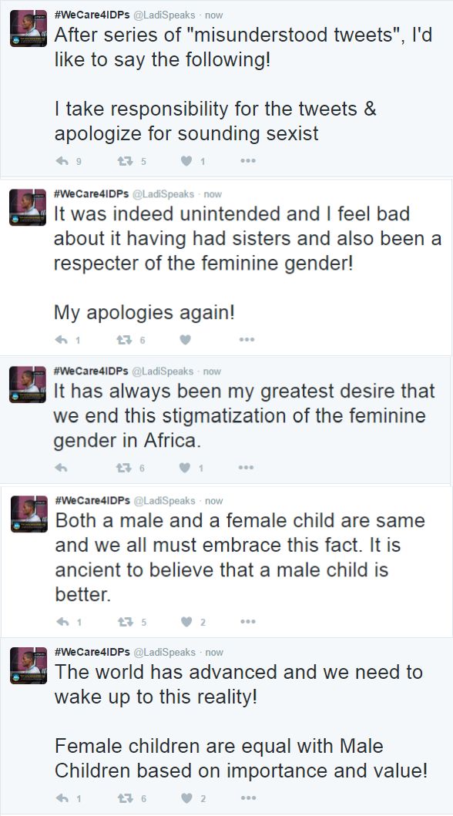Open more options on the last tweet
The width and height of the screenshot is (453, 816).
249,798
